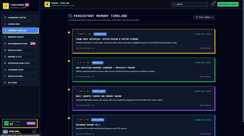Click the INTERVIEW_LOG tag badge
Viewport: 244px width, 136px height.
click(x=100, y=34)
